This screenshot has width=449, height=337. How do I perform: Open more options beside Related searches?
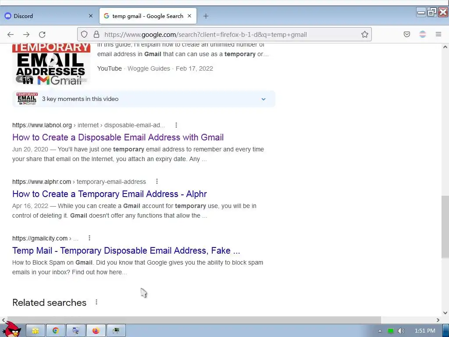[x=96, y=302]
